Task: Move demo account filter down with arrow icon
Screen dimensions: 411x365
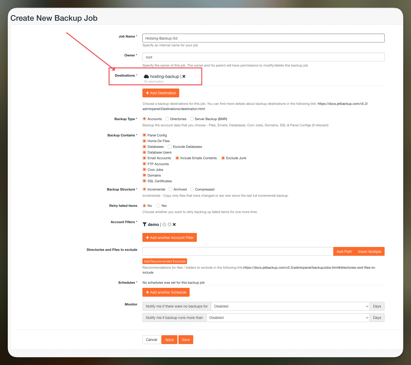Action: point(169,224)
